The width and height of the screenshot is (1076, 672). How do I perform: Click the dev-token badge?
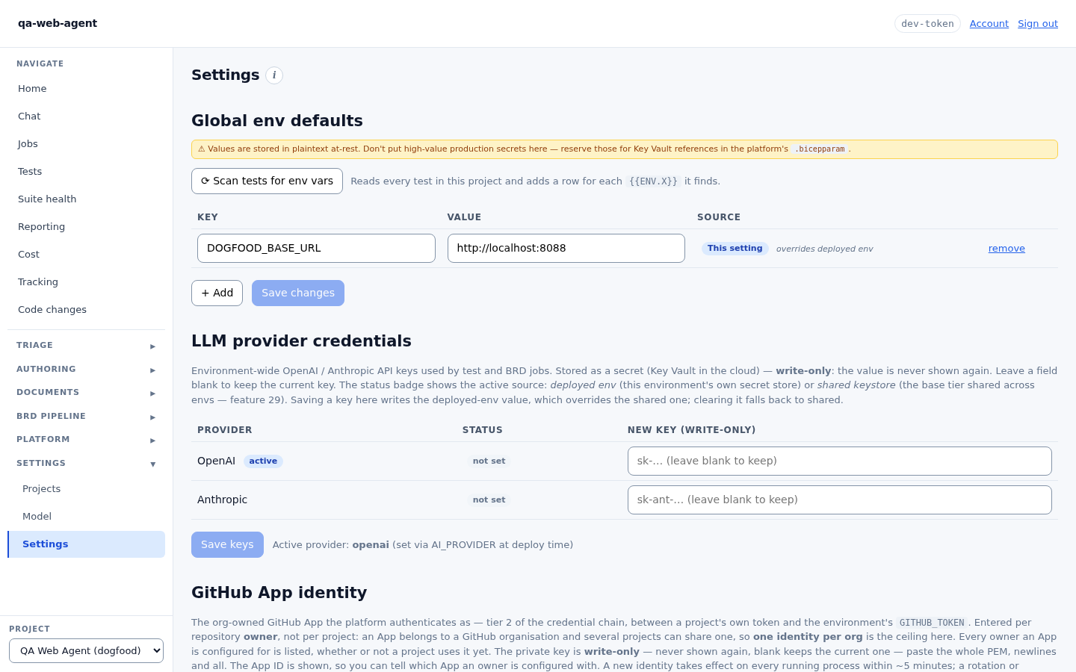click(927, 24)
